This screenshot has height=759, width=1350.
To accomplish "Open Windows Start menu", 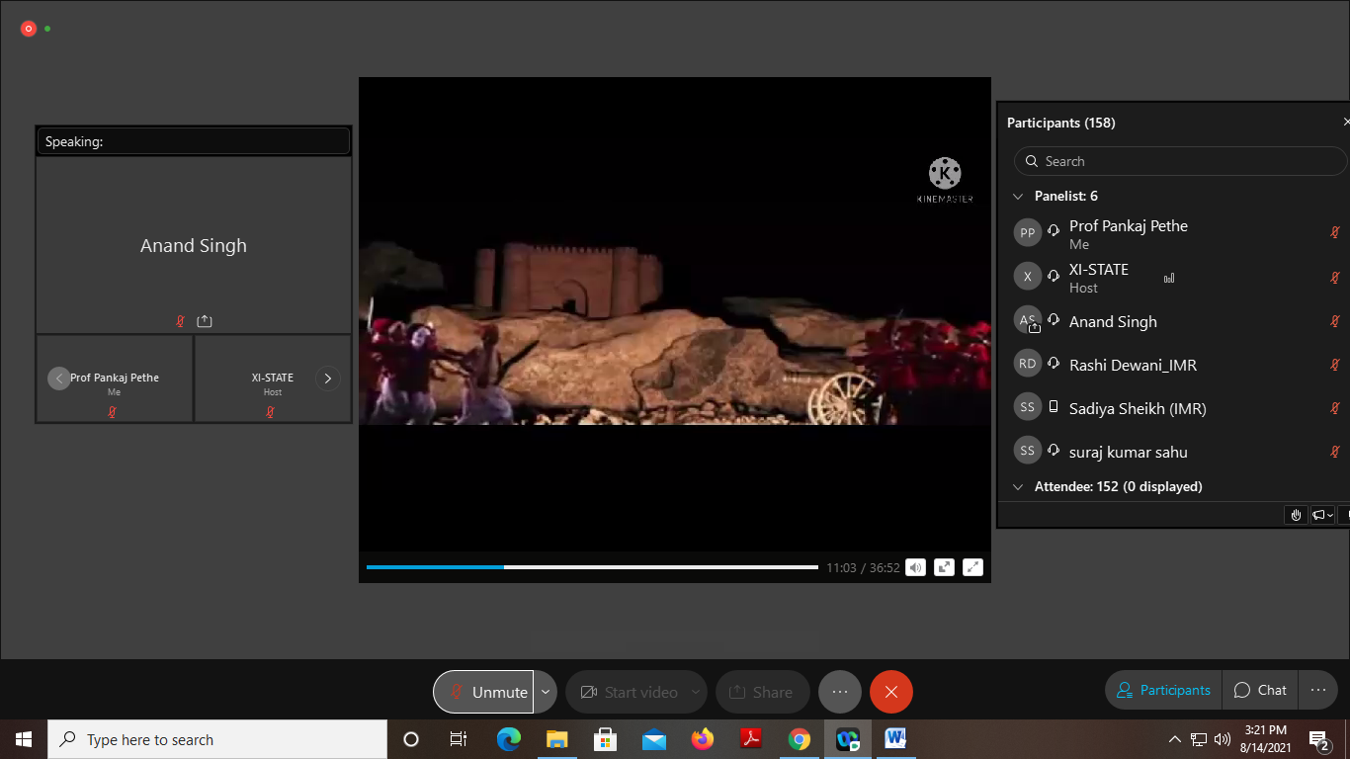I will [24, 739].
